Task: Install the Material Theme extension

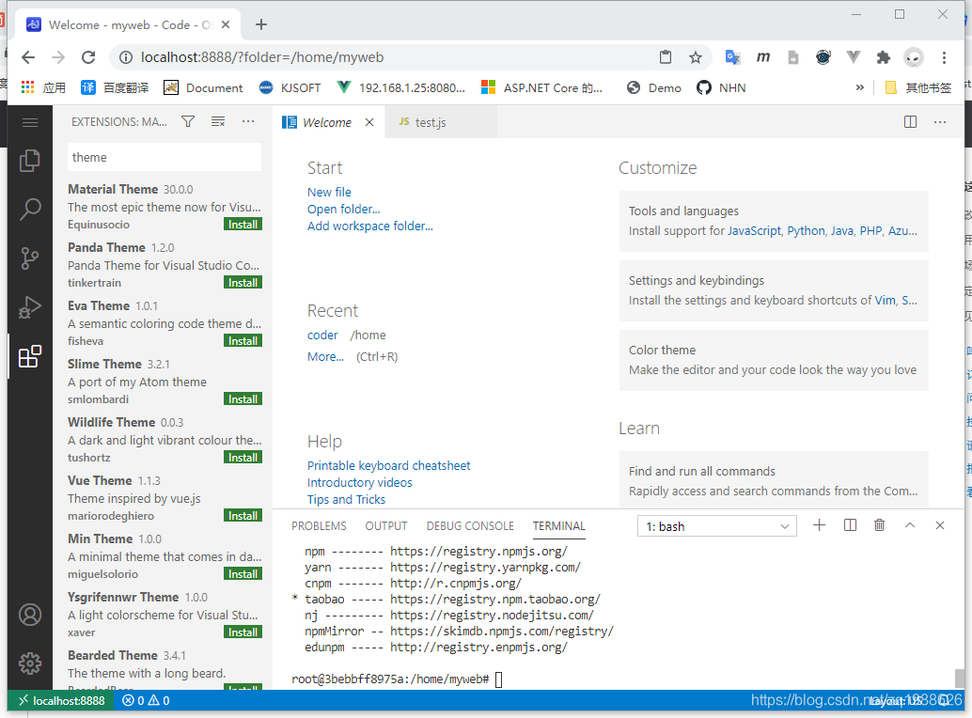Action: tap(243, 225)
